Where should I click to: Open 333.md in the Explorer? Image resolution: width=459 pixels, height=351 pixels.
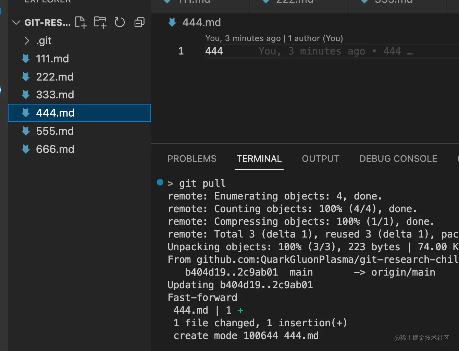(x=55, y=95)
